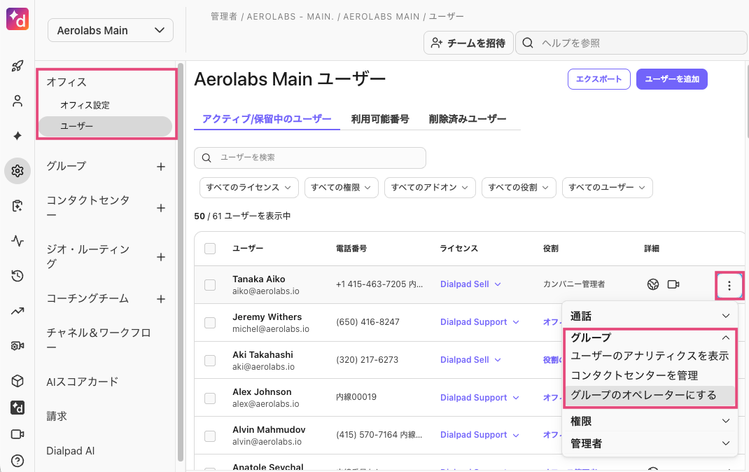749x472 pixels.
Task: Add a coaching team with plus icon
Action: 161,299
